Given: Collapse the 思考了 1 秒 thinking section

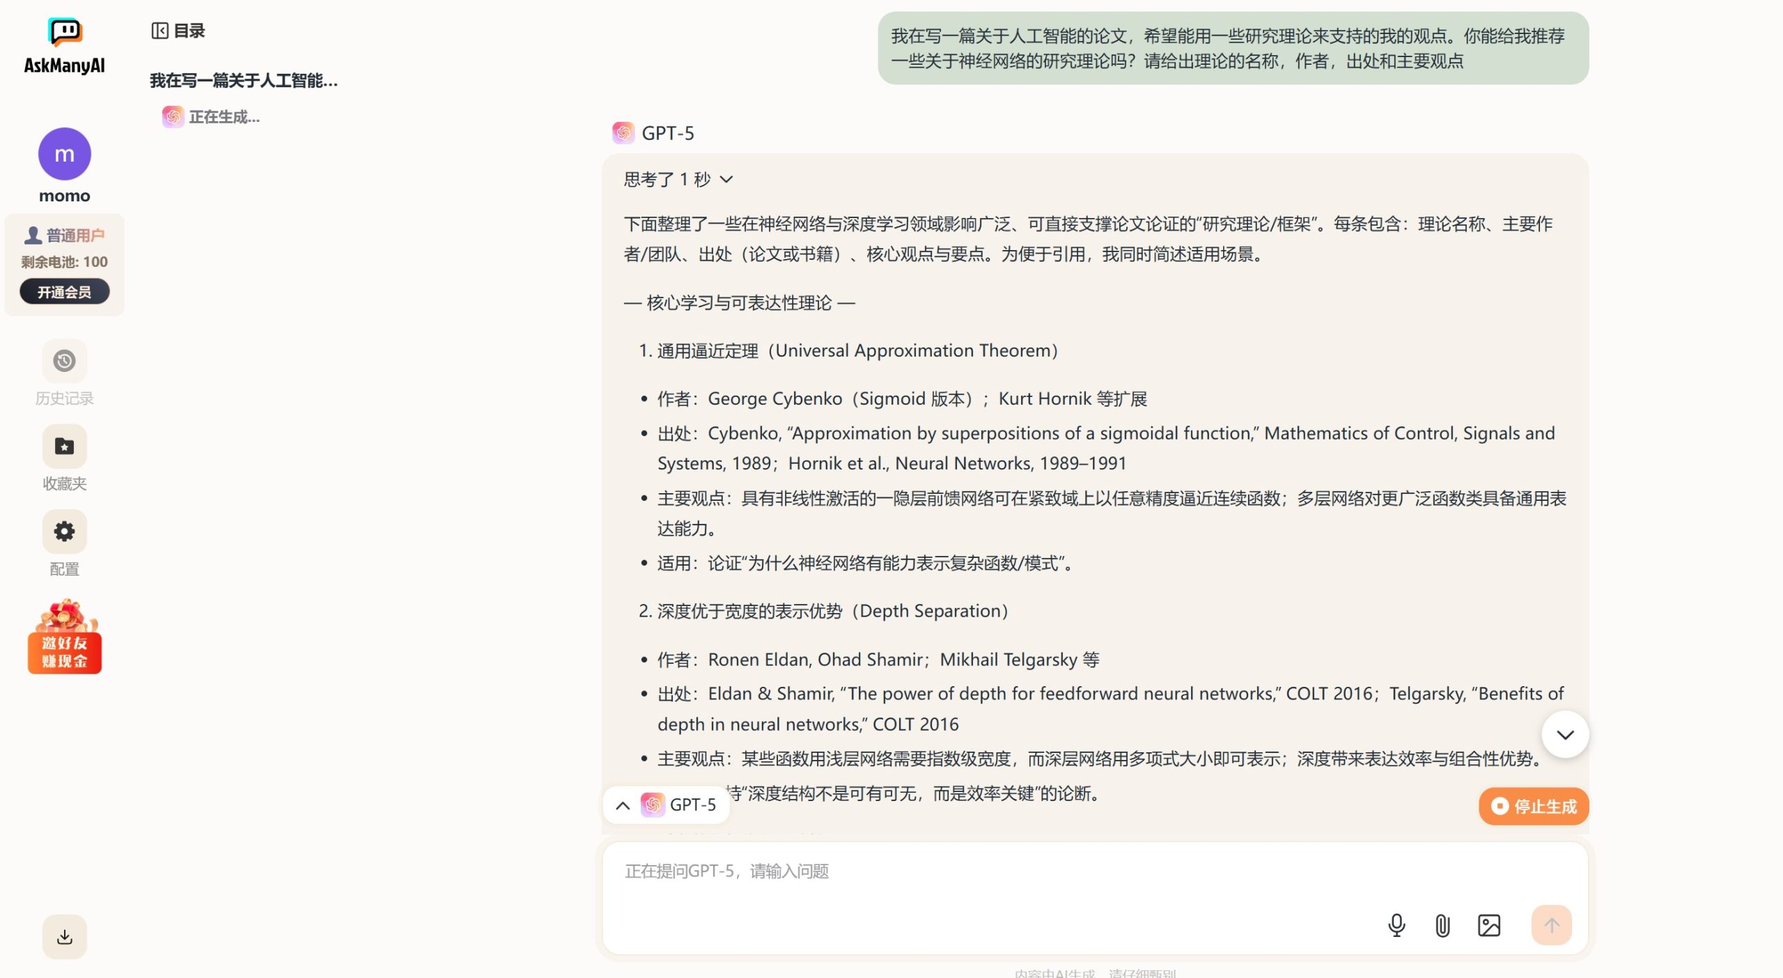Looking at the screenshot, I should coord(727,180).
